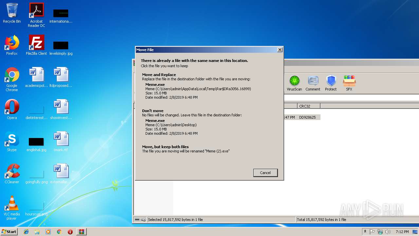Select the tmark.rtf desktop file
This screenshot has height=236, width=419.
[61, 142]
